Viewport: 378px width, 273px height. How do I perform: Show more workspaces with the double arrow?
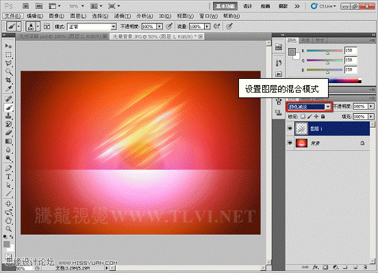297,6
